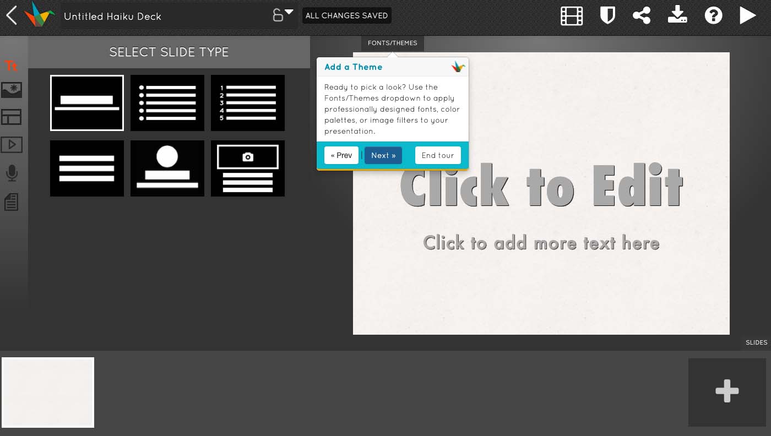Click End tour button
Screen dimensions: 771x436
(438, 155)
